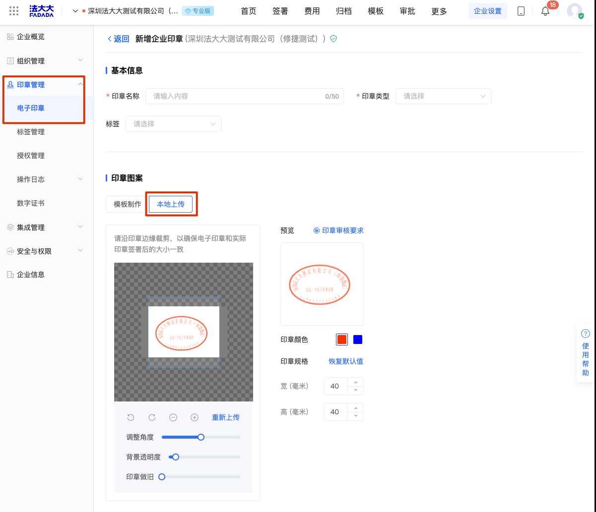Click the 使用帮助 question mark icon

(586, 334)
